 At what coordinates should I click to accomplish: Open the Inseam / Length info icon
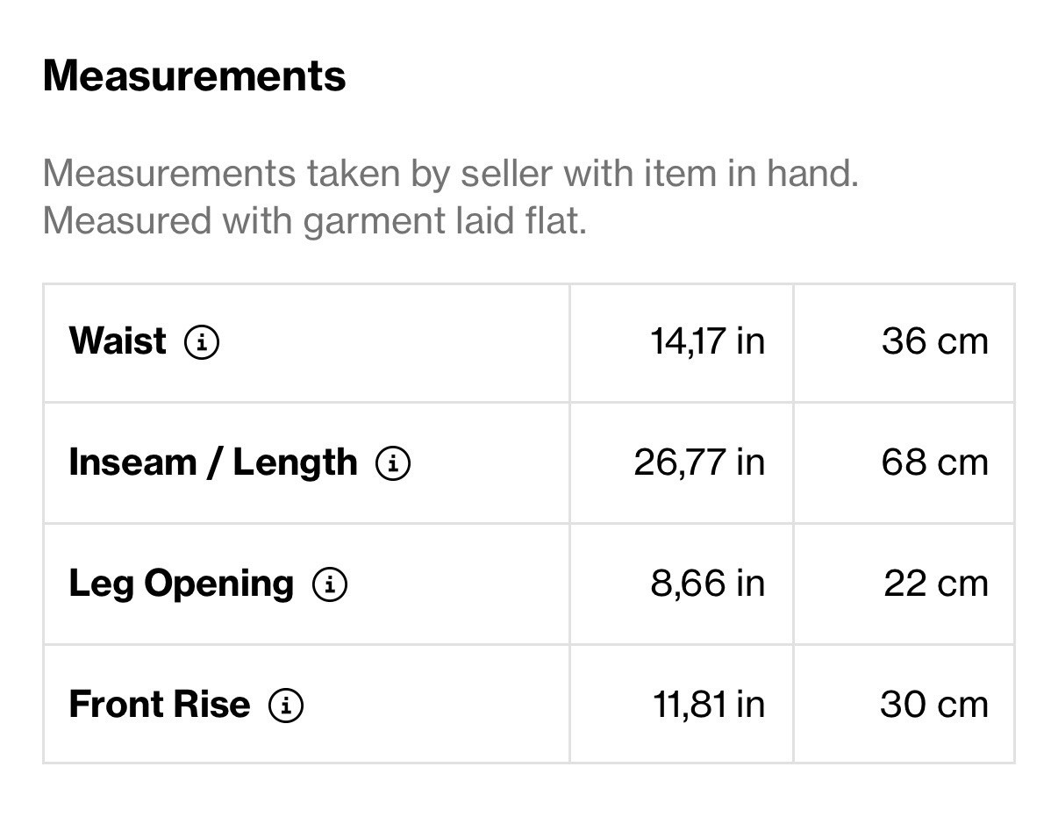click(x=393, y=462)
